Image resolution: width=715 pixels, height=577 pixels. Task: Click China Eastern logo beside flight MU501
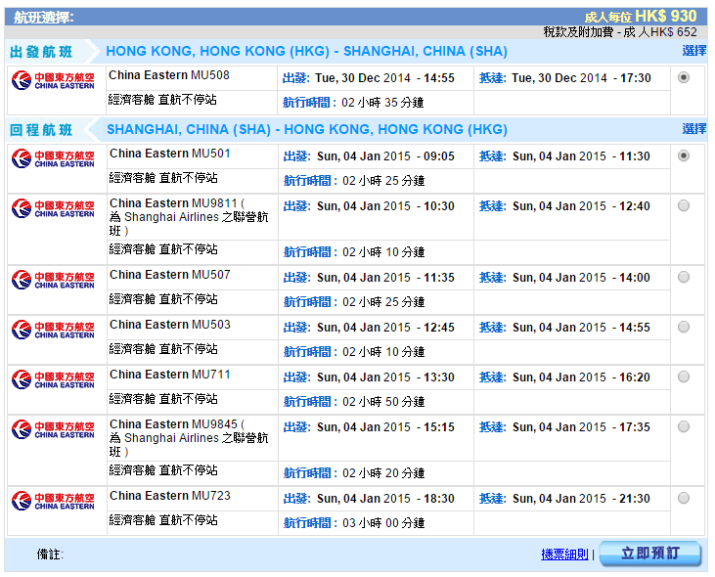tap(53, 158)
